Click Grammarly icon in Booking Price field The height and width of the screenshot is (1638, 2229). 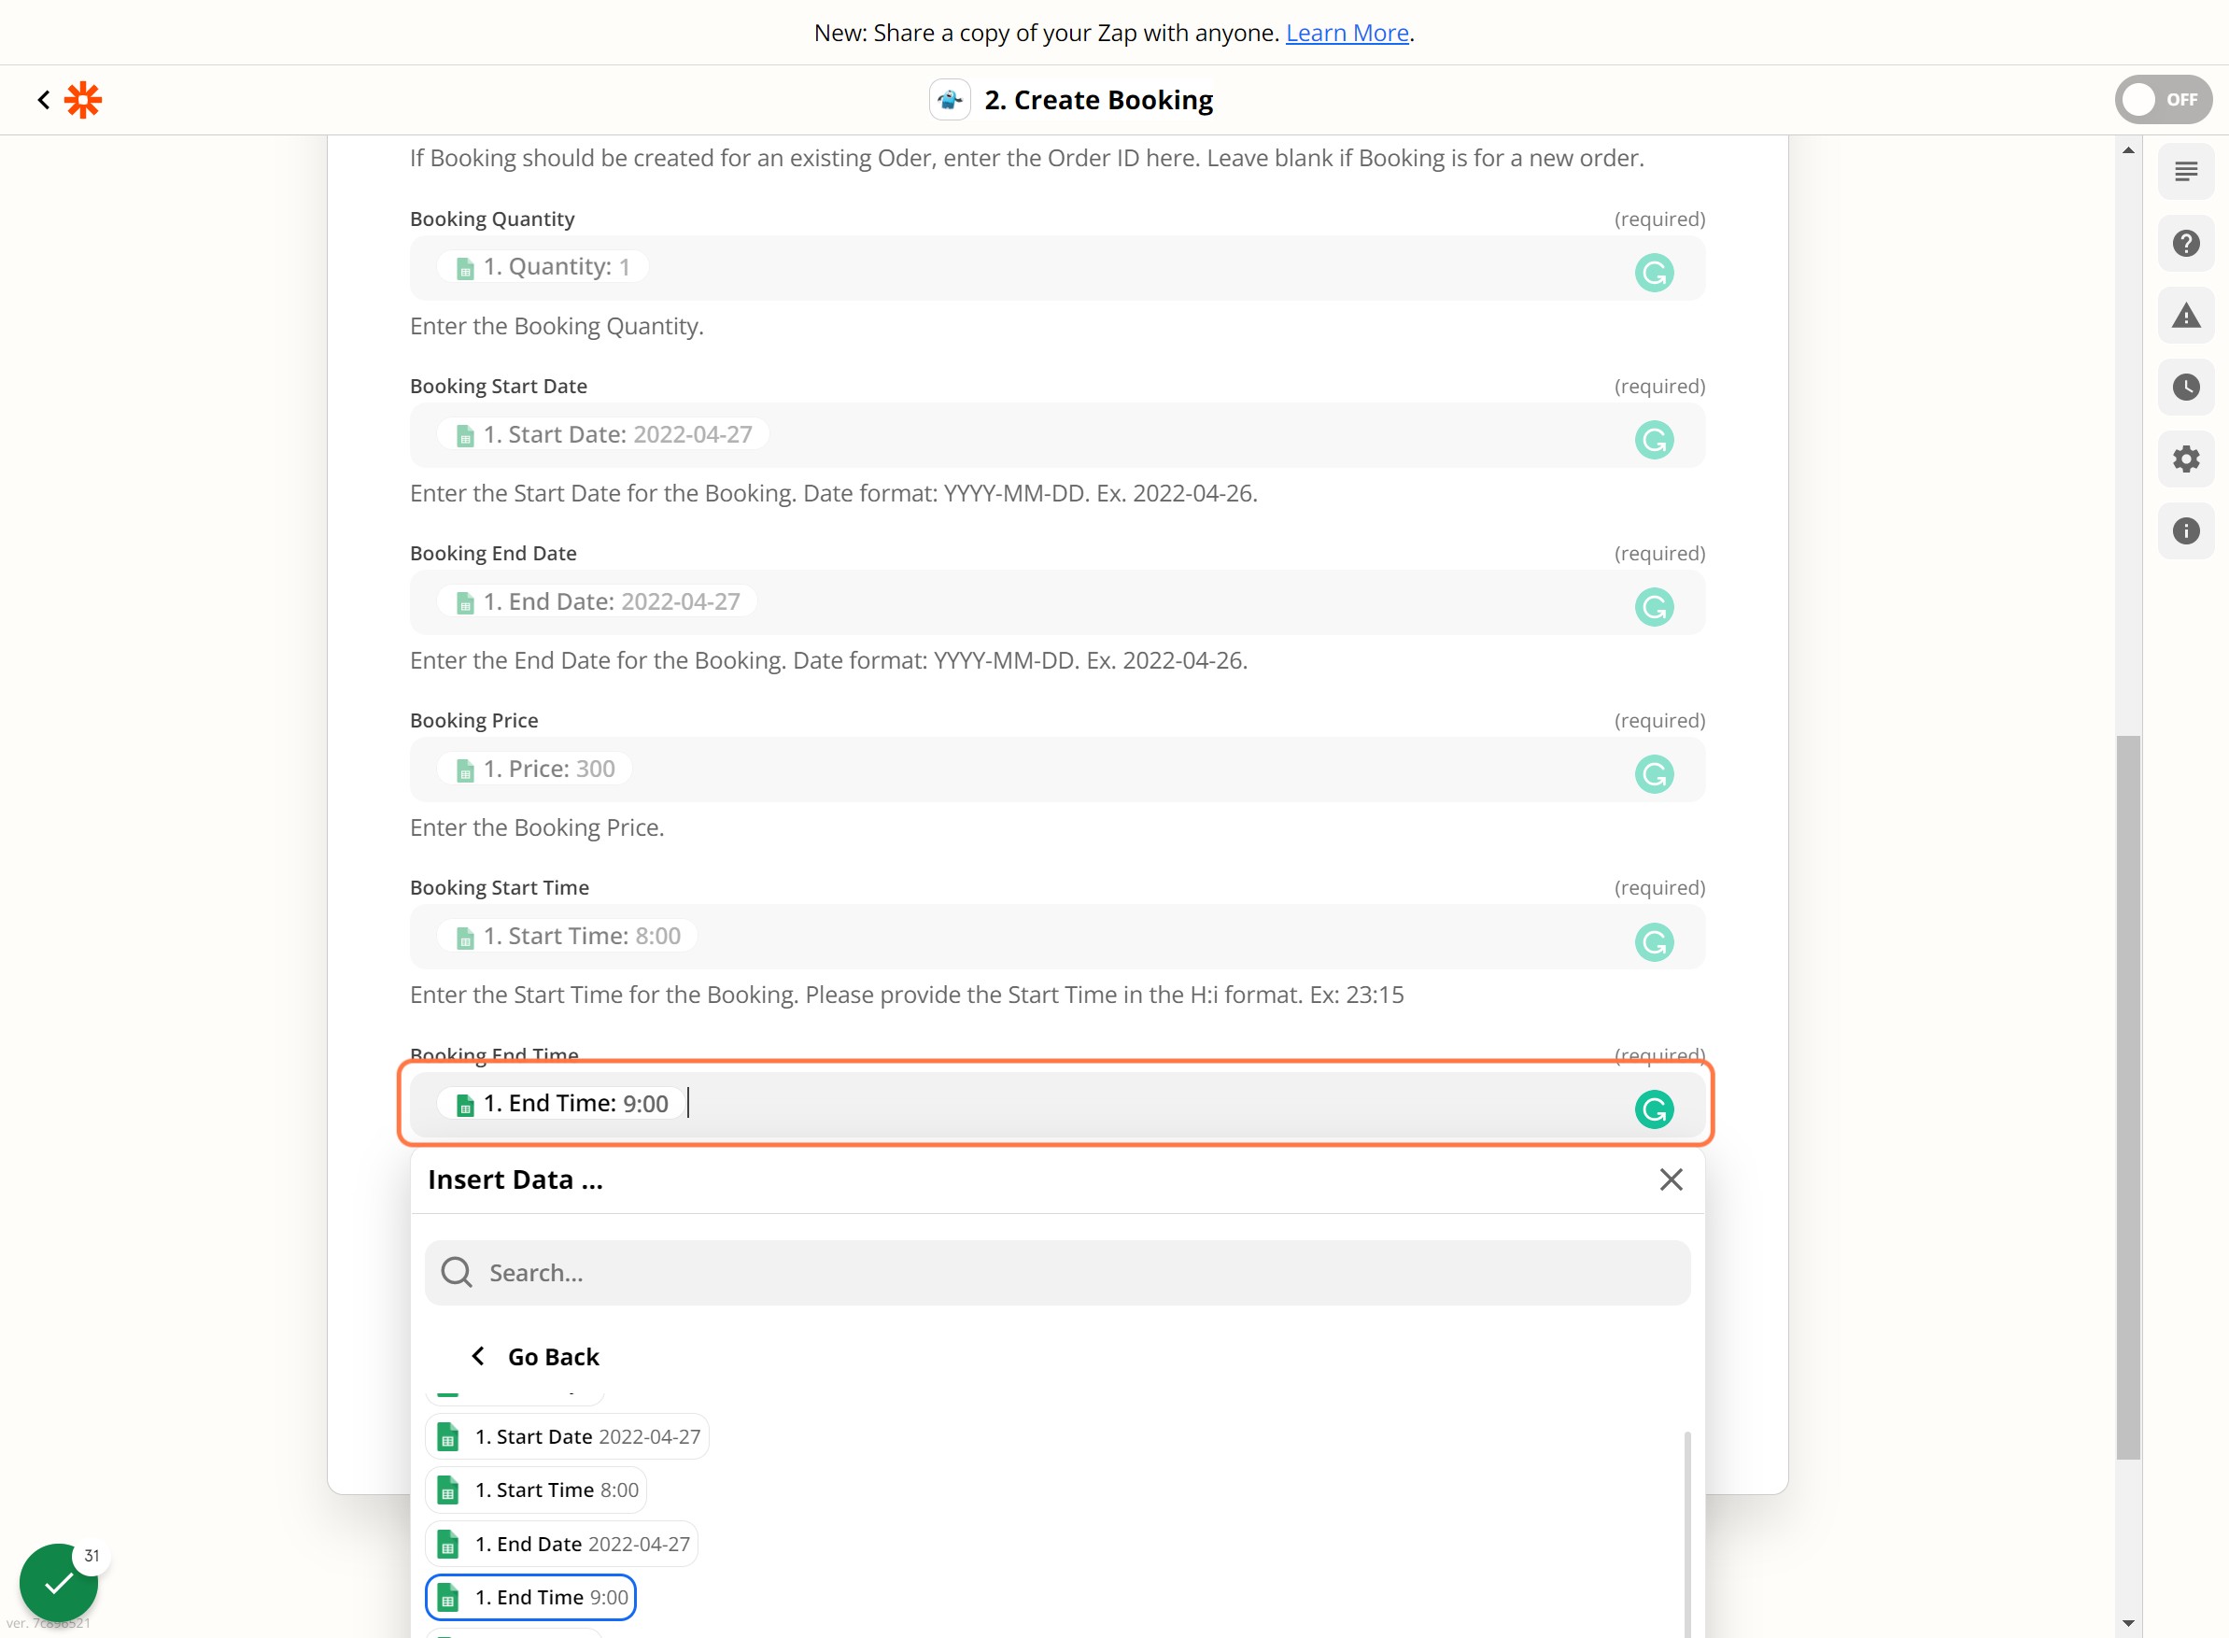(x=1654, y=774)
